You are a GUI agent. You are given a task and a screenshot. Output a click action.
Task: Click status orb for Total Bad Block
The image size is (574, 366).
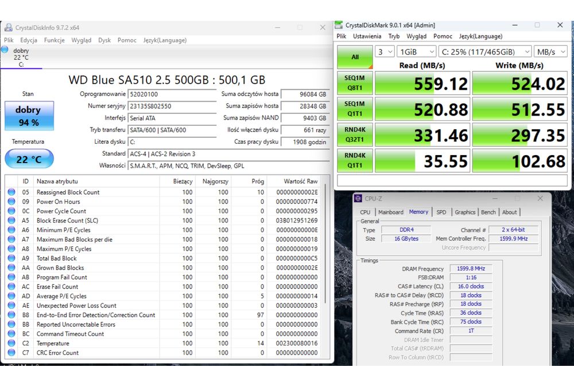(11, 259)
